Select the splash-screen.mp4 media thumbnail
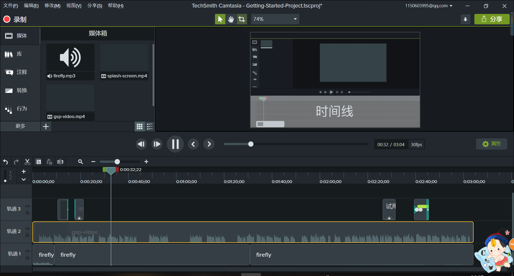 124,62
